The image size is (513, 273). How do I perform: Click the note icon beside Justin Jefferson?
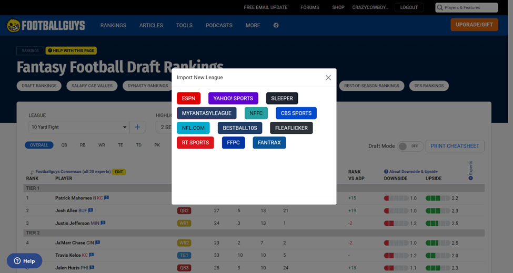[x=103, y=223]
